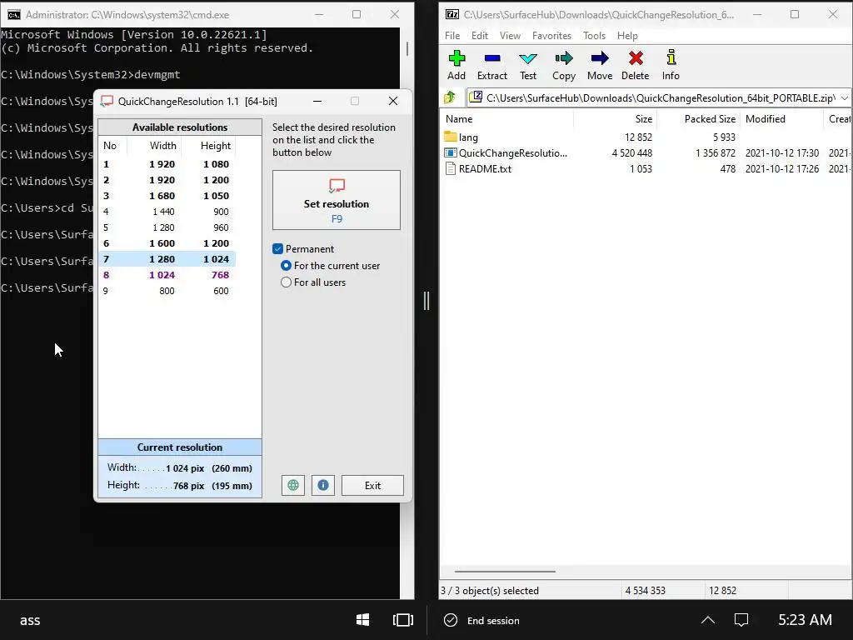Image resolution: width=853 pixels, height=640 pixels.
Task: Select resolution row 1024 x 768
Action: click(x=167, y=275)
